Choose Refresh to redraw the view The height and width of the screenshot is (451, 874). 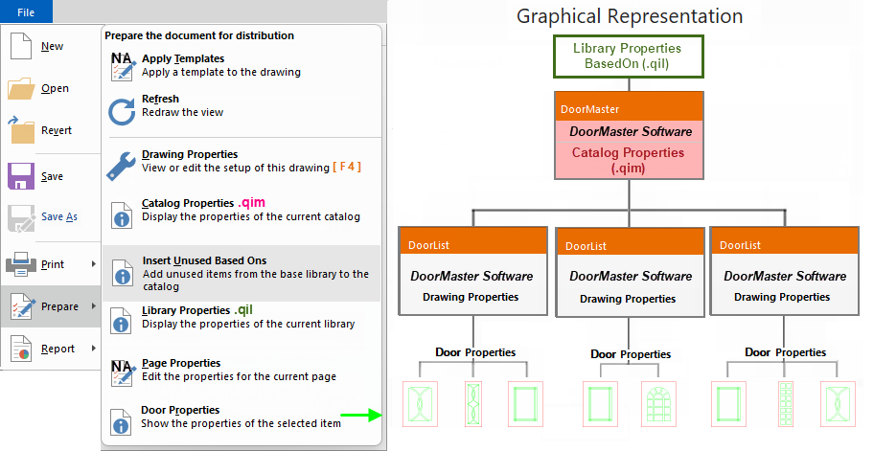242,105
